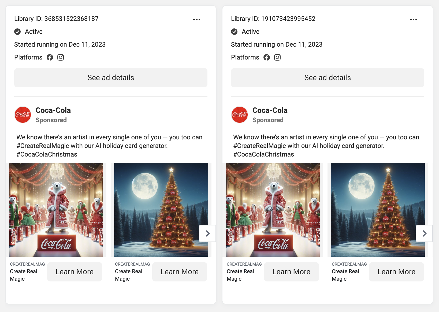Screen dimensions: 439x312
Task: Open ad details for Library ID 368531522368187
Action: pos(110,78)
